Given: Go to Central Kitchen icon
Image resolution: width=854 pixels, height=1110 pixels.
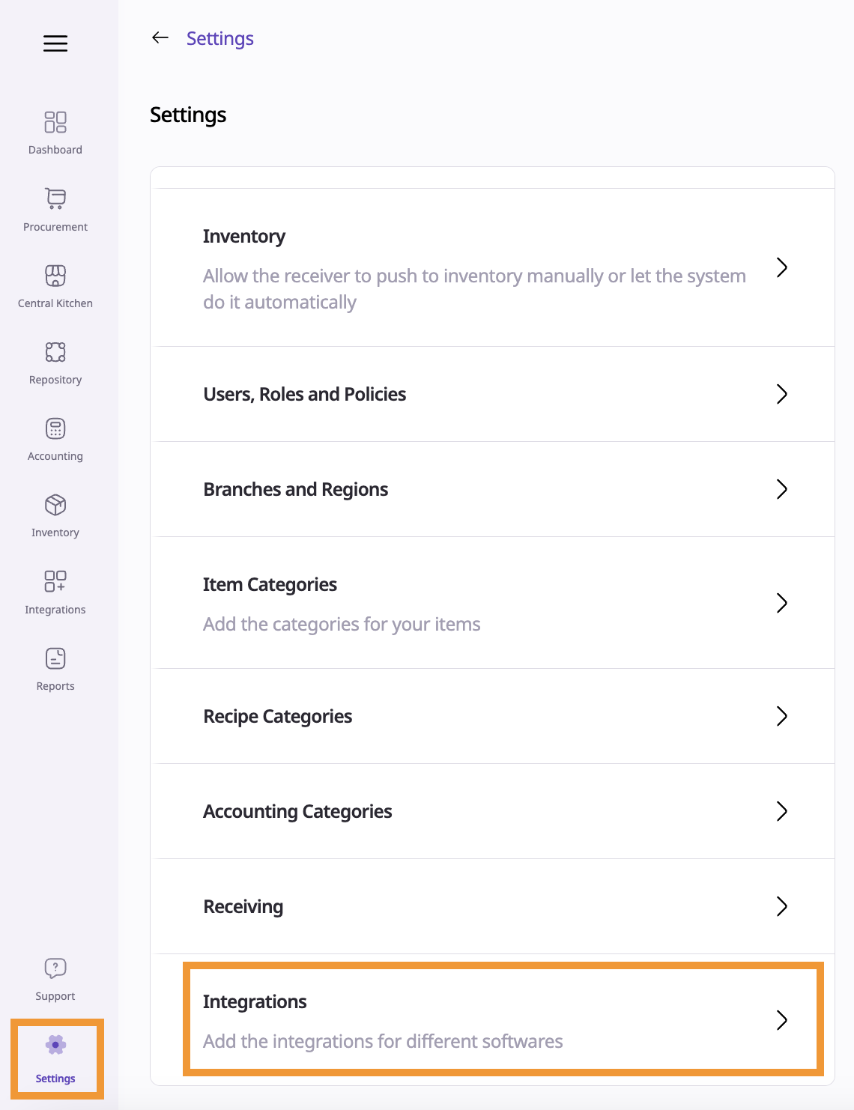Looking at the screenshot, I should (x=55, y=276).
